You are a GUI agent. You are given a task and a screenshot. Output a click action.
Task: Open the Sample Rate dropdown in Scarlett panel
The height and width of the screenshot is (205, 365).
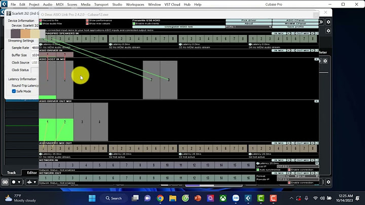pos(35,48)
